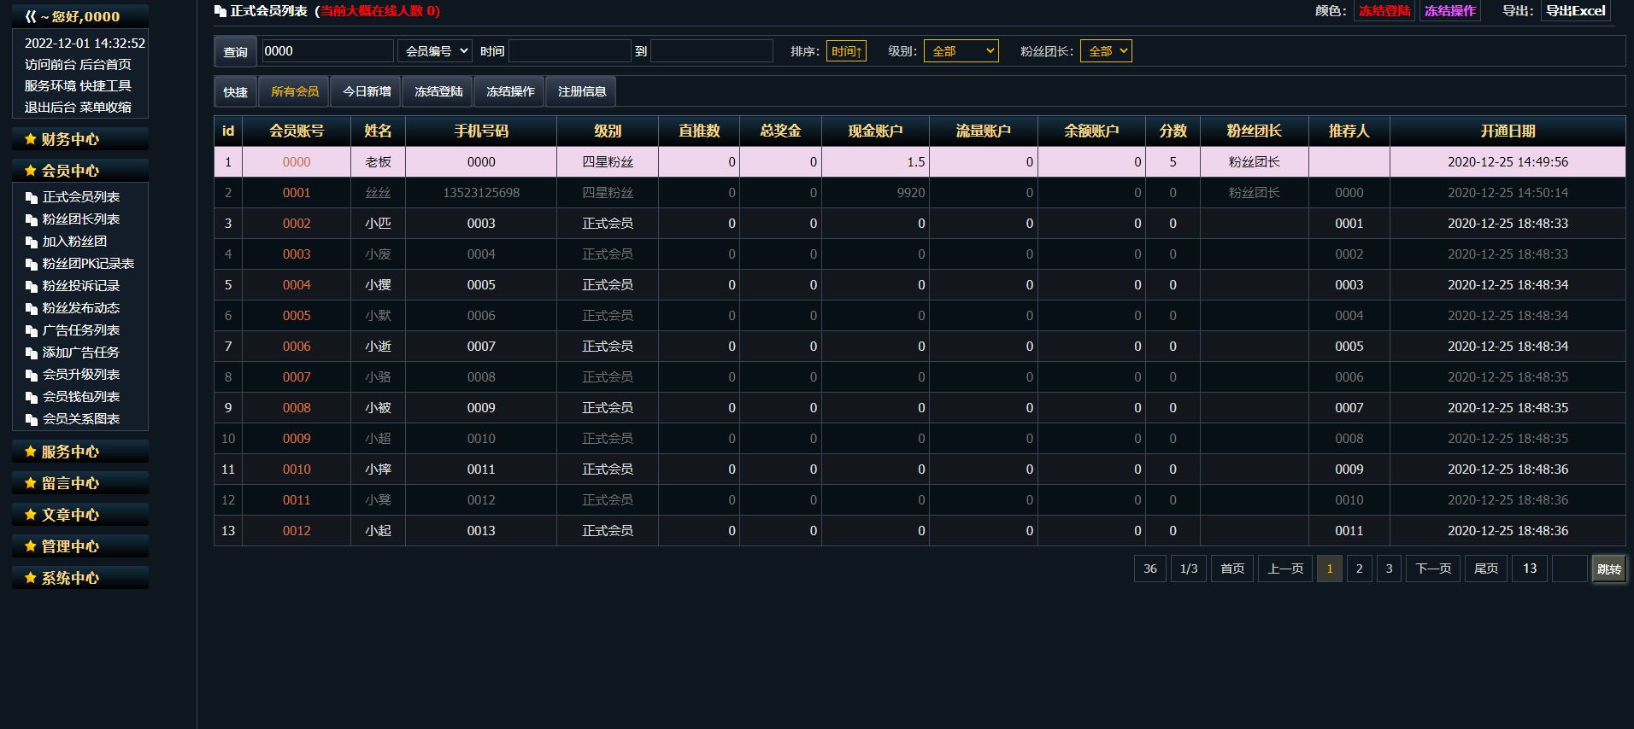The image size is (1634, 729).
Task: Switch to the 冻结登陆 tab
Action: [438, 91]
